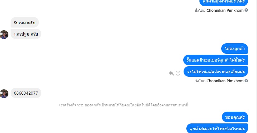The width and height of the screenshot is (257, 133).
Task: Click the reply arrow icon beside message
Action: [171, 73]
